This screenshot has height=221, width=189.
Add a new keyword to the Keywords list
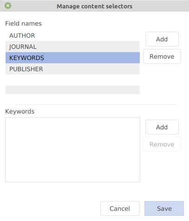[162, 127]
